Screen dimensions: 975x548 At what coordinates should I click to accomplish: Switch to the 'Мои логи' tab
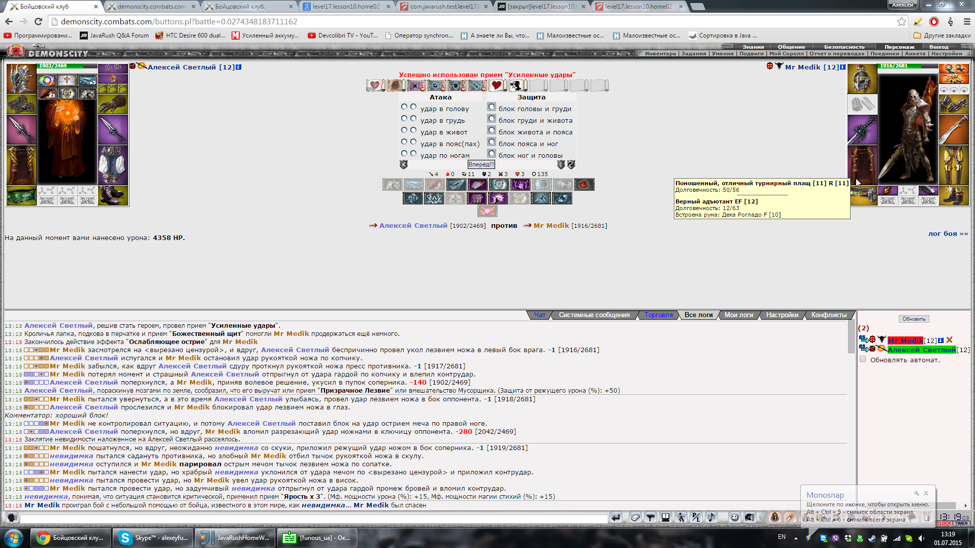point(739,315)
